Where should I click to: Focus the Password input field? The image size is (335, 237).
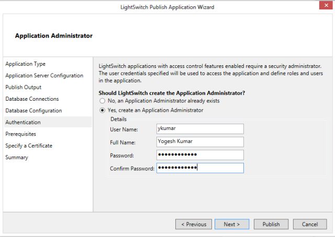[200, 155]
